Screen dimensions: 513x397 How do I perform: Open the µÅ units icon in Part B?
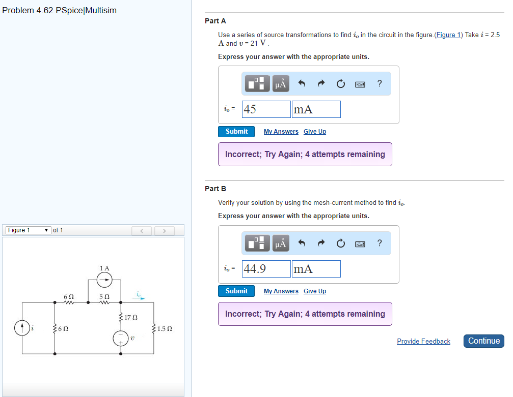(x=280, y=243)
